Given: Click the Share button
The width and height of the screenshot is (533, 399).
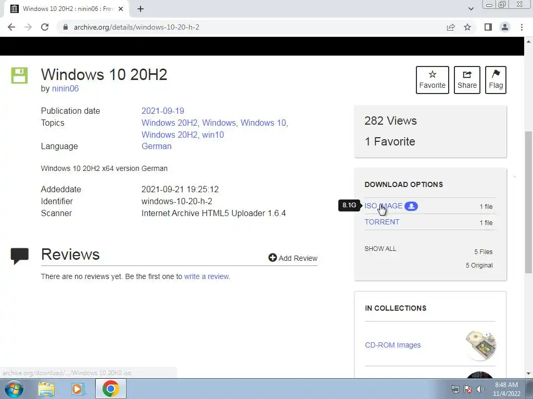Looking at the screenshot, I should [467, 79].
